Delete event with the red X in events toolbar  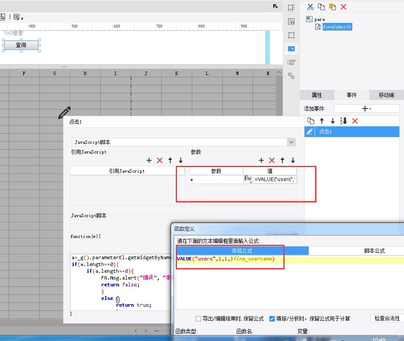tap(355, 121)
